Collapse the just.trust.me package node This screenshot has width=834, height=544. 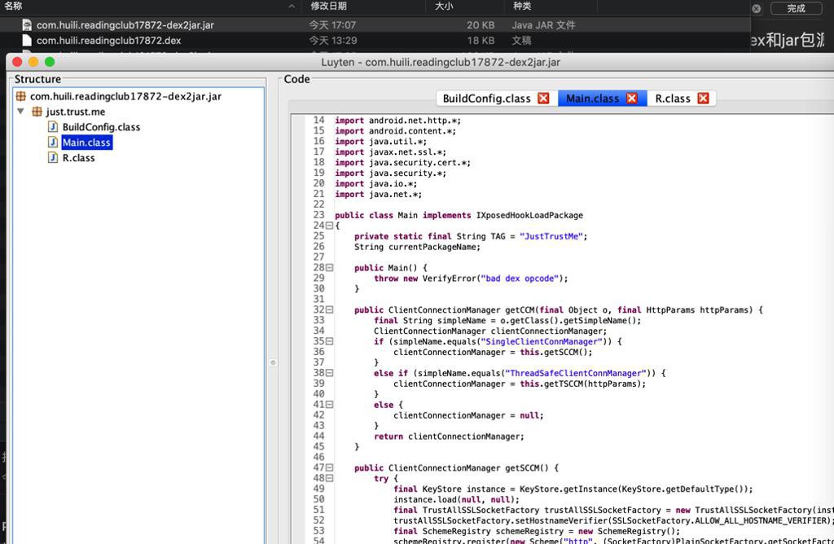[21, 112]
